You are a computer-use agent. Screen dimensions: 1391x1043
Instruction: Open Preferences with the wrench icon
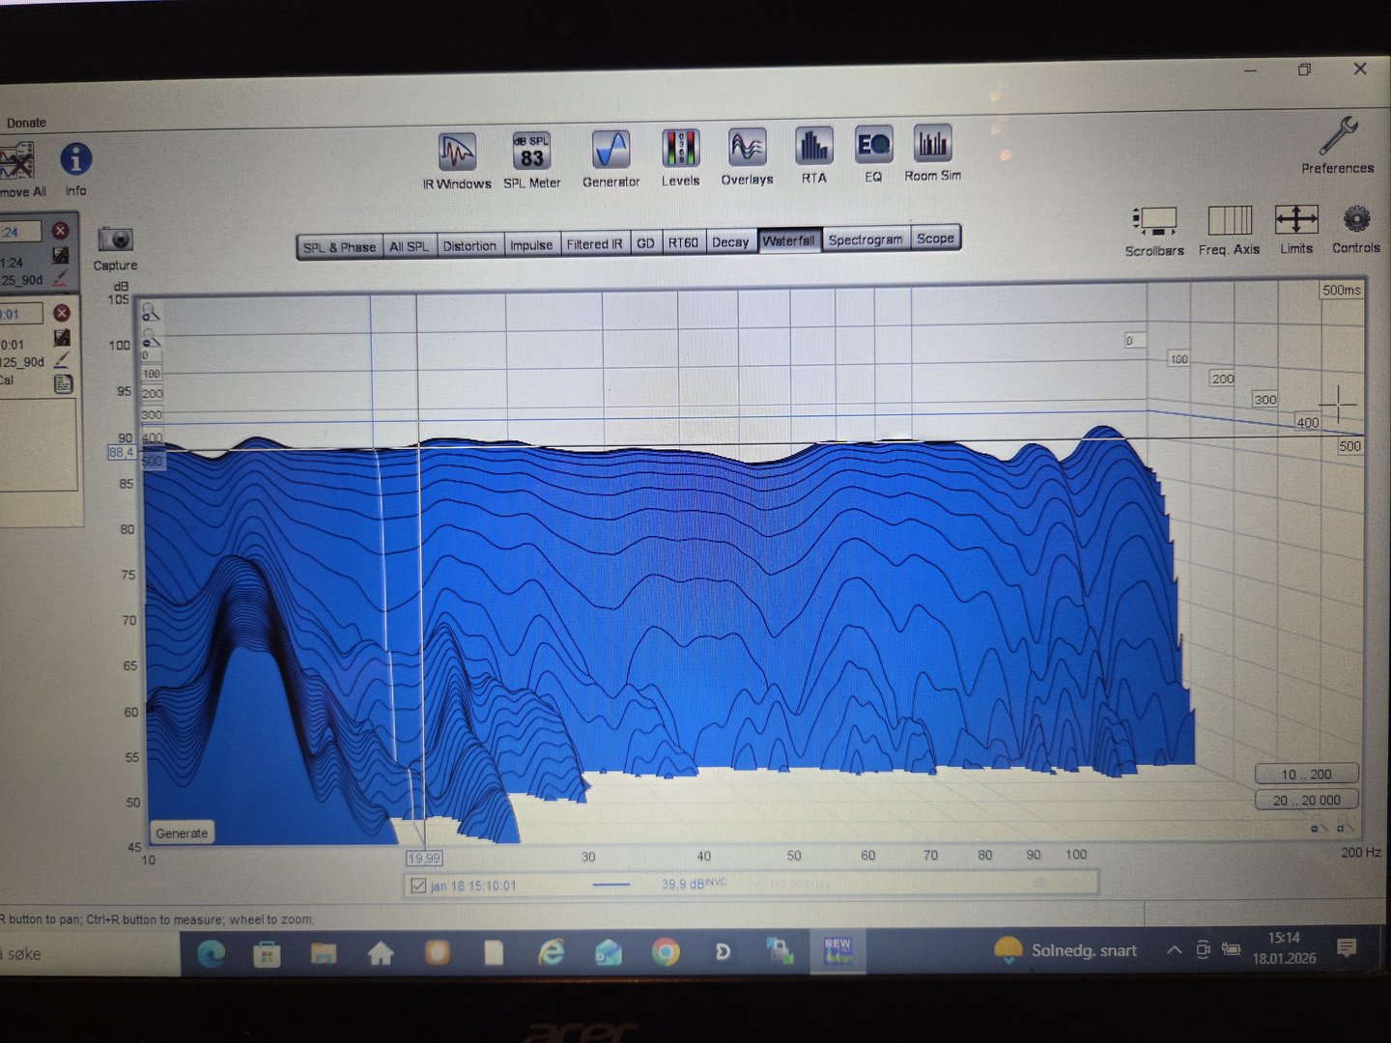[x=1338, y=145]
